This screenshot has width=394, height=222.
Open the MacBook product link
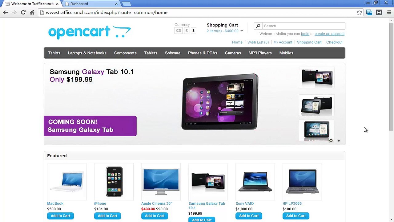pyautogui.click(x=55, y=203)
